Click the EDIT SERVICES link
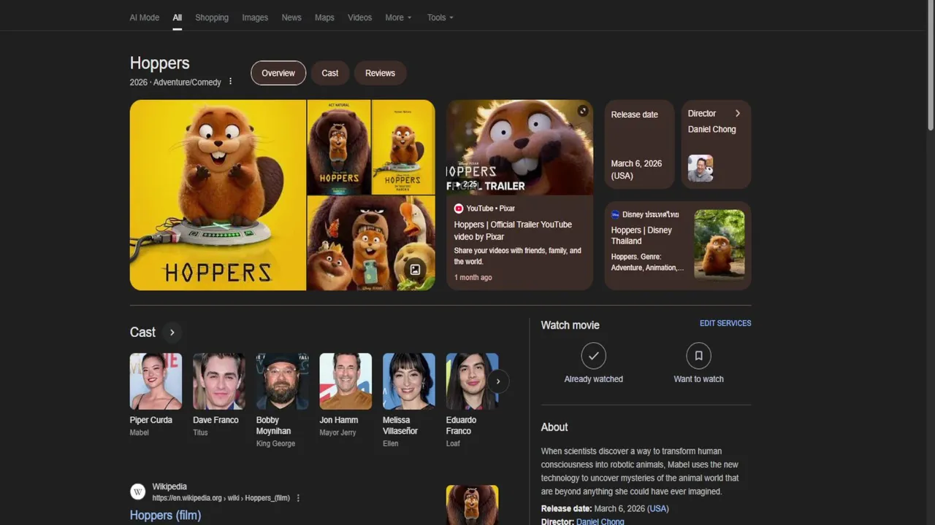The height and width of the screenshot is (525, 935). (x=725, y=323)
